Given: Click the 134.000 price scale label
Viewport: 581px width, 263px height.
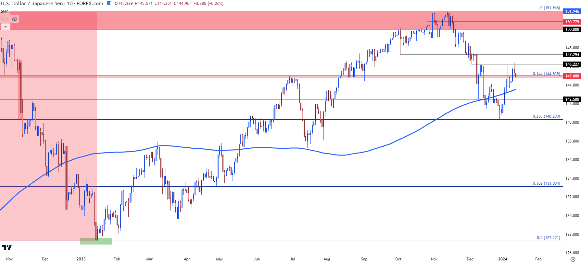Looking at the screenshot, I should point(572,178).
